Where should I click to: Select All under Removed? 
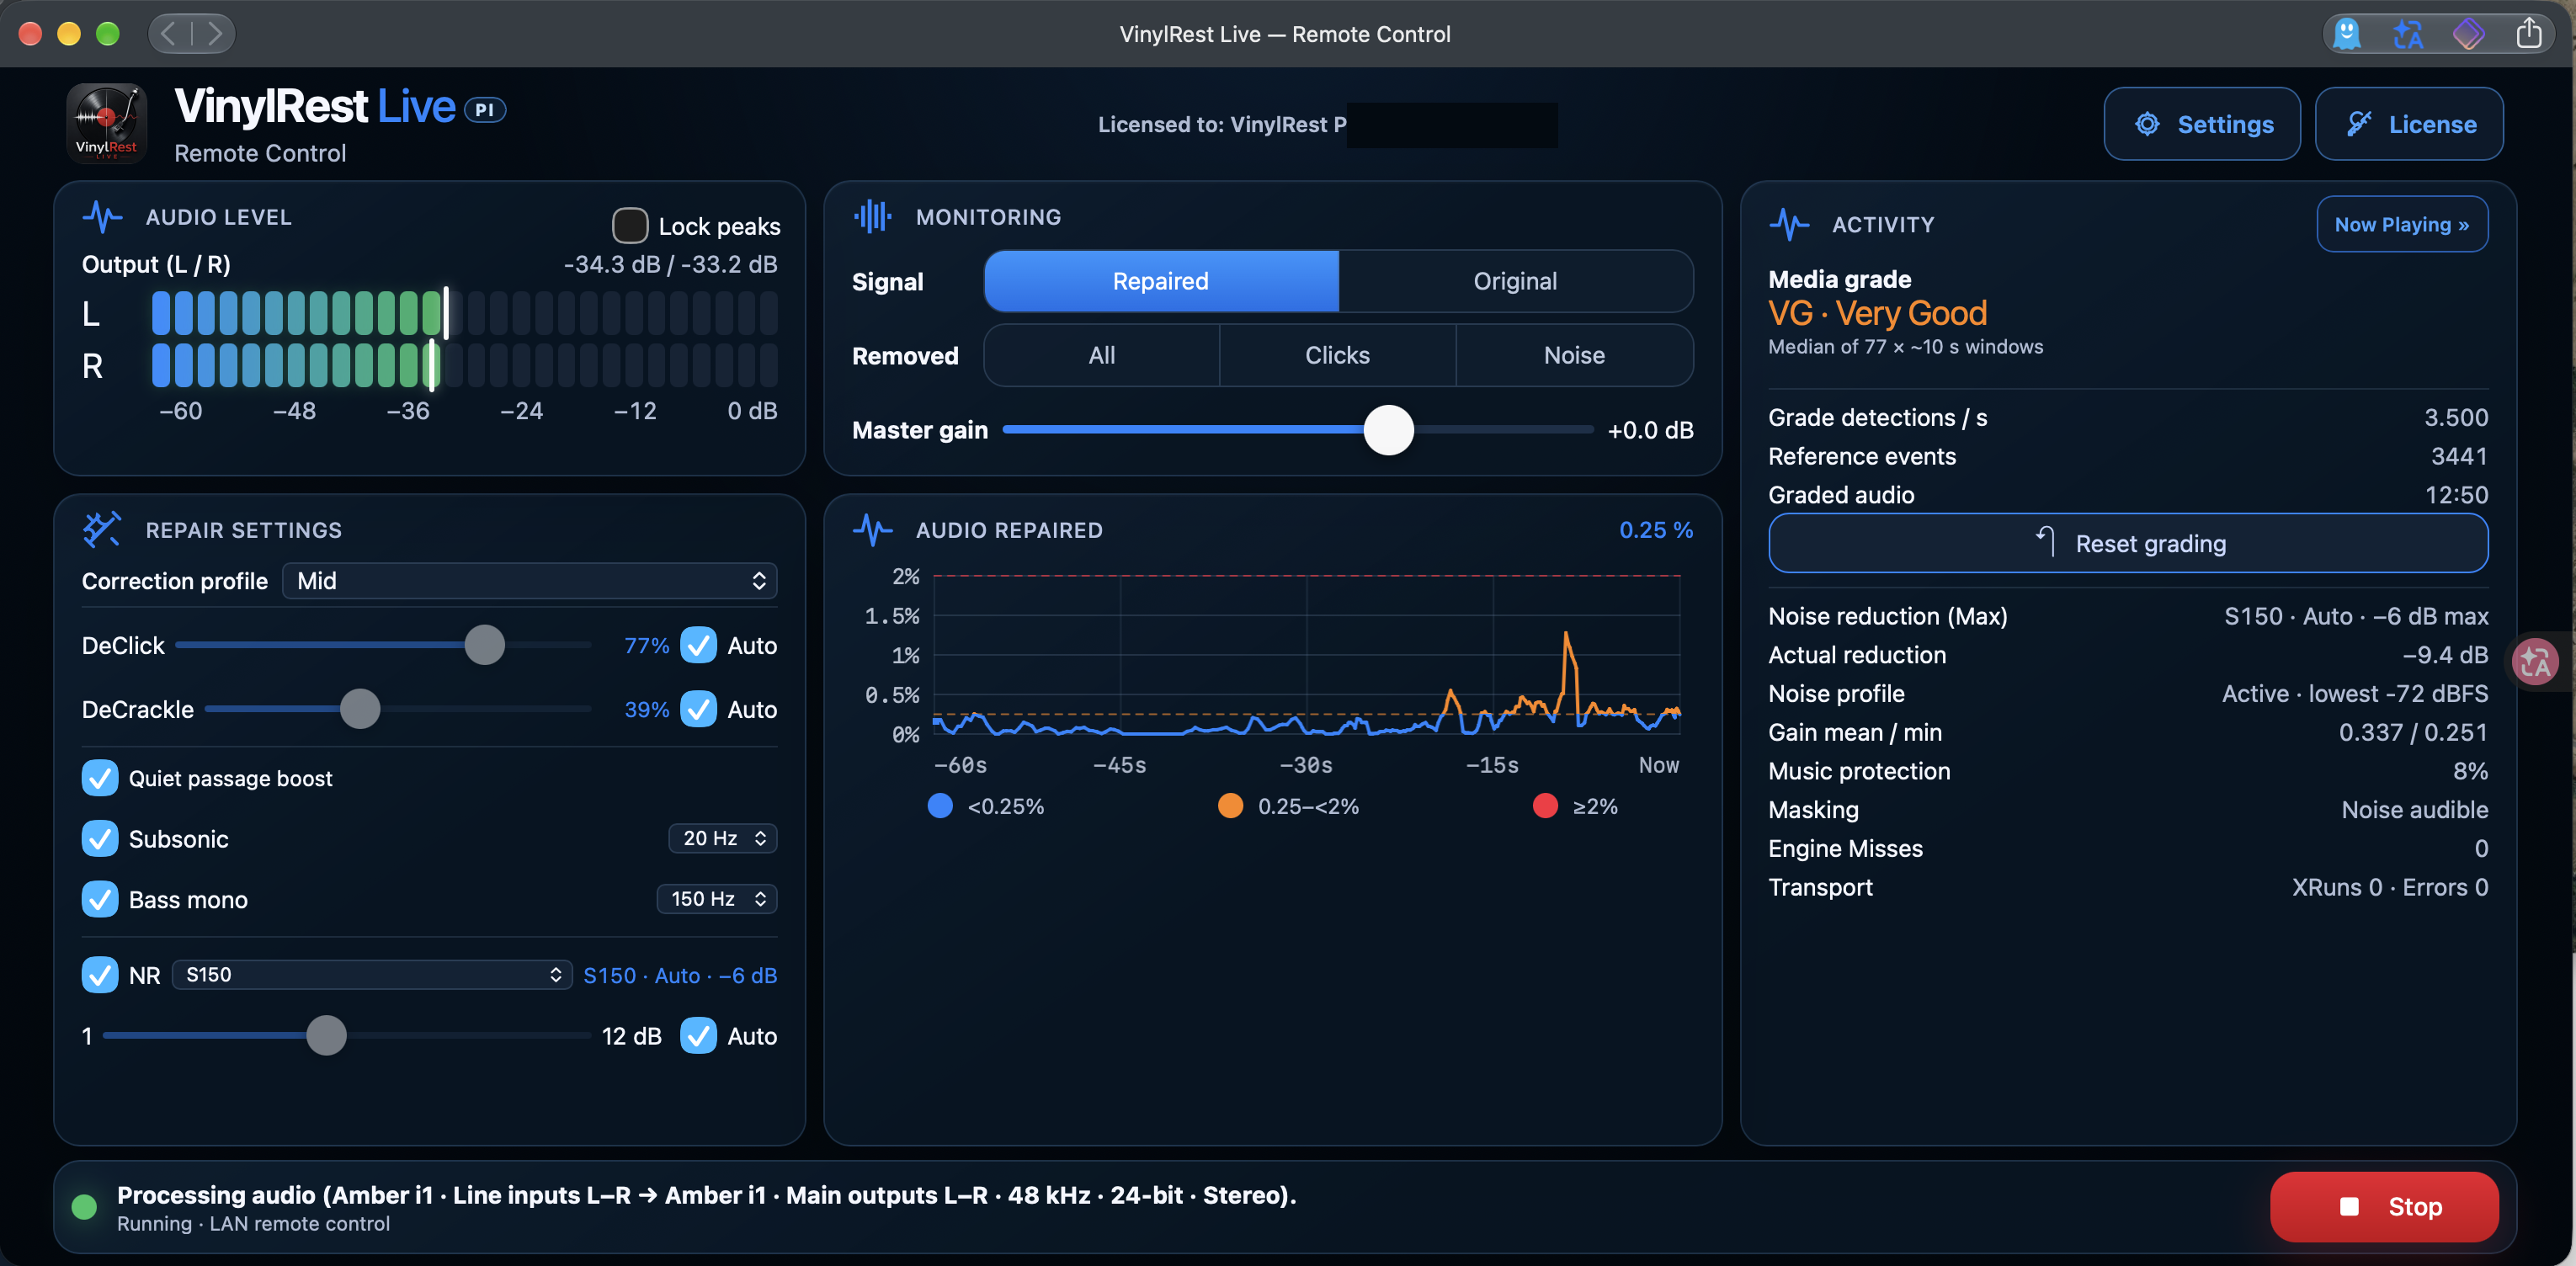coord(1101,355)
